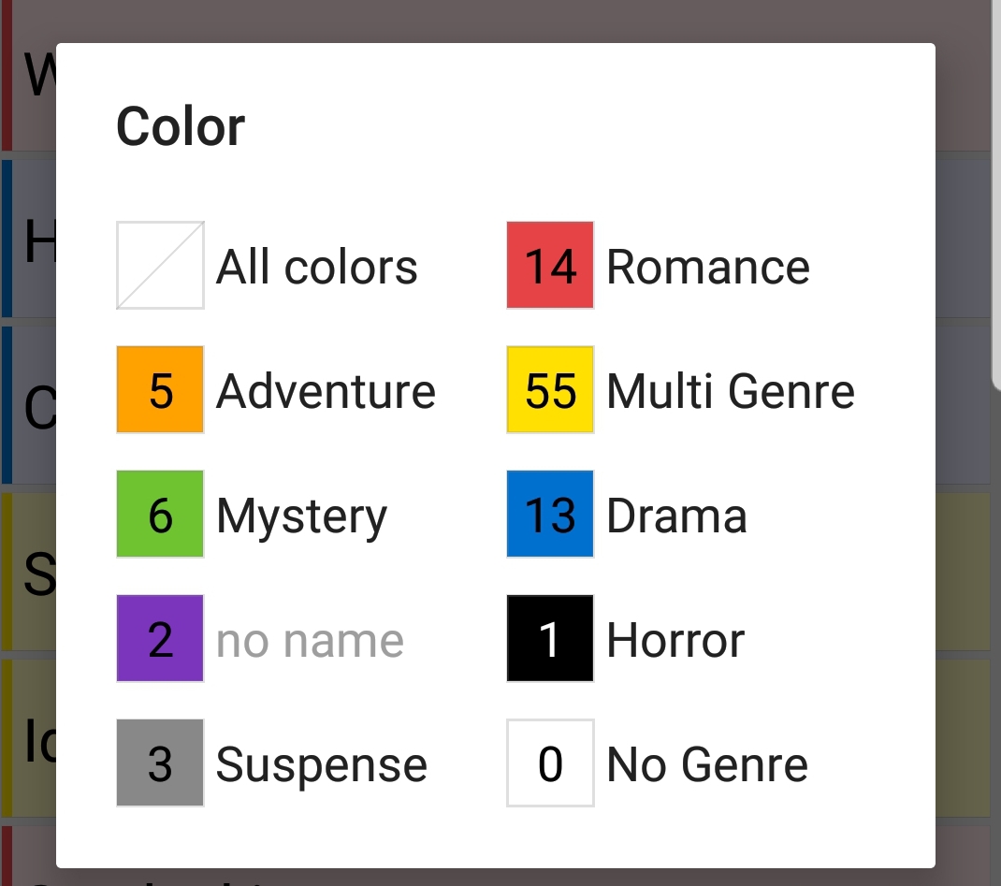The width and height of the screenshot is (1001, 886).
Task: Click the Color dialog title
Action: click(181, 124)
